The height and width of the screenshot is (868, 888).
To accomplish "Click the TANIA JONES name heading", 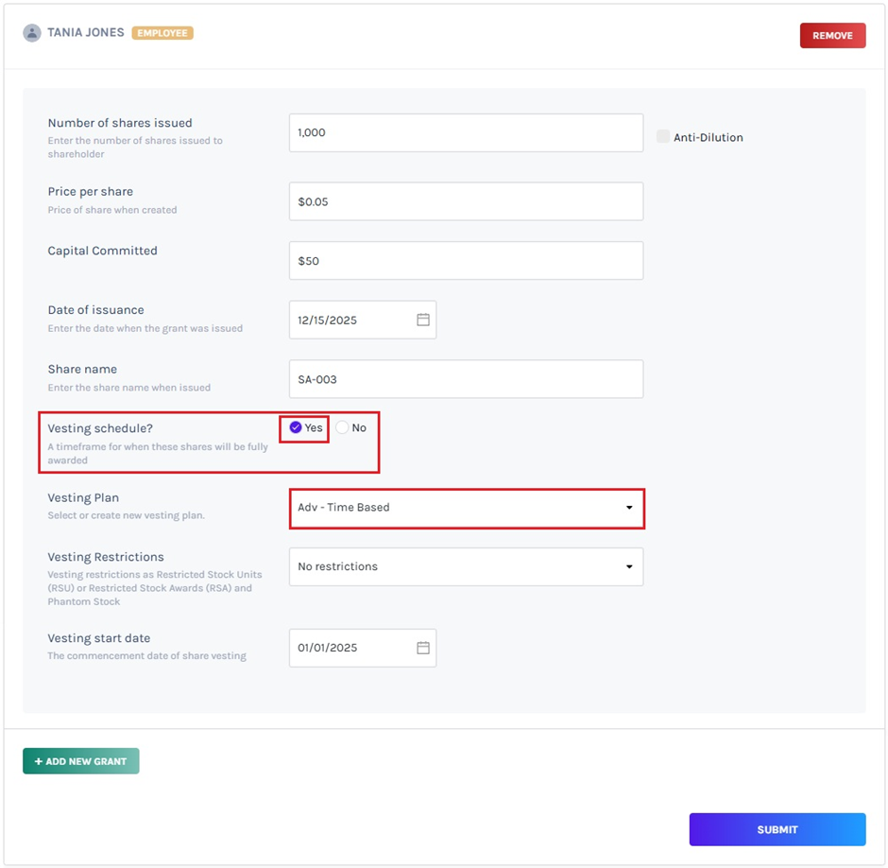I will (x=86, y=32).
